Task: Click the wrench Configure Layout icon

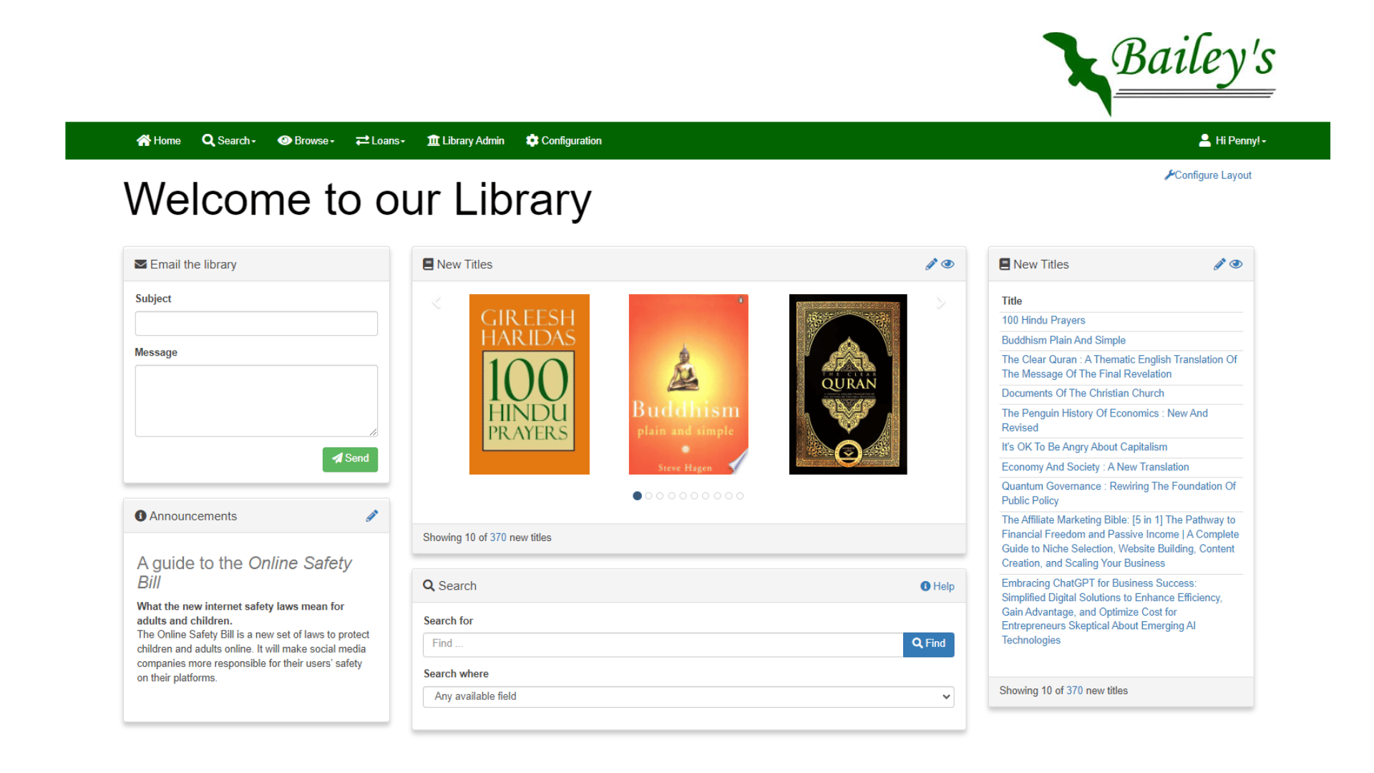Action: [x=1169, y=175]
